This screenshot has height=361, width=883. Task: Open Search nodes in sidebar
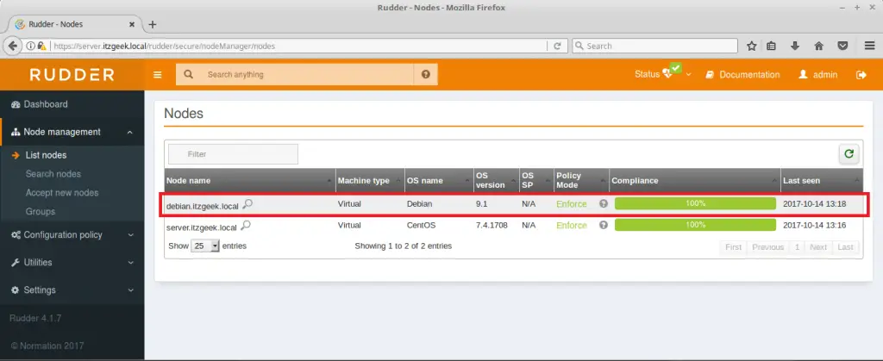point(53,174)
